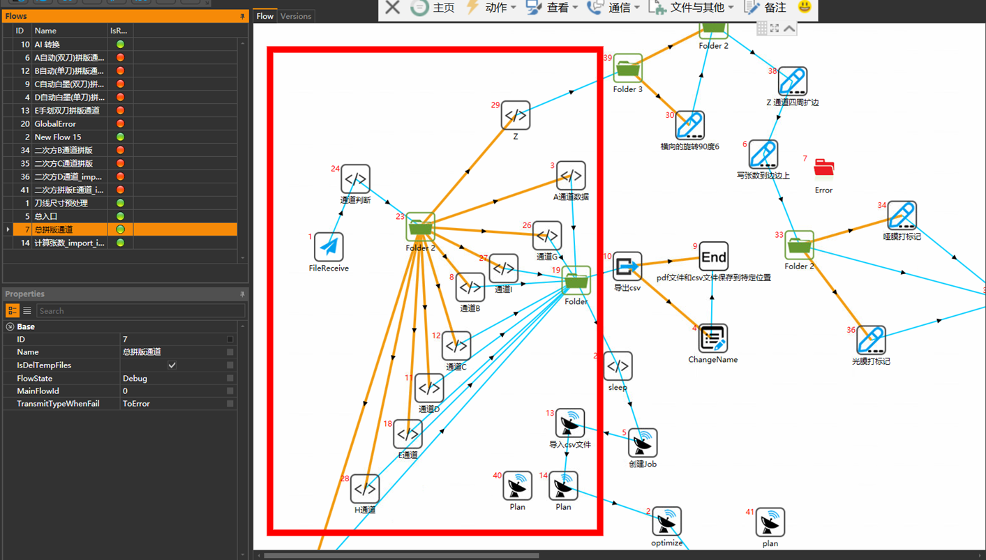Screen dimensions: 986x560
Task: Click the Properties Search field
Action: point(141,311)
